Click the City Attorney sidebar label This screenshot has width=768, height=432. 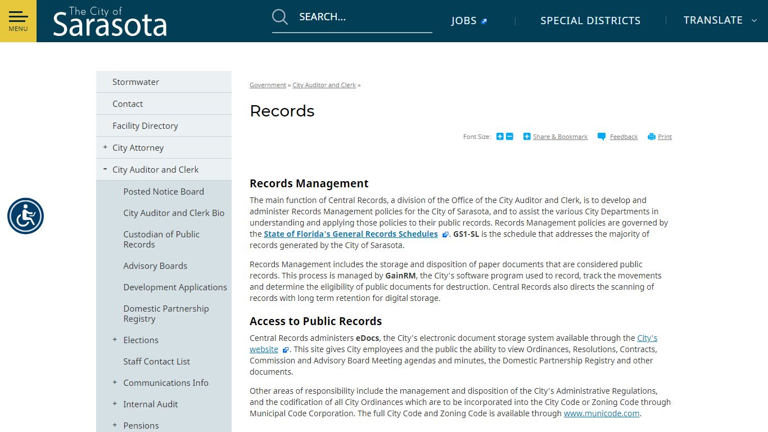click(x=138, y=147)
